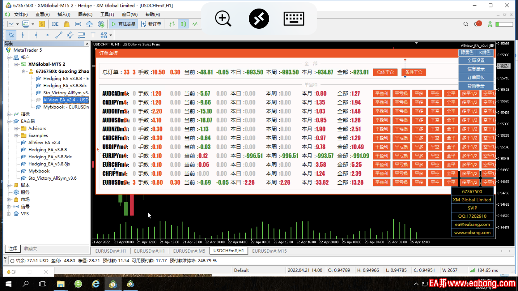Open the search magnifier icon
The image size is (518, 291).
pos(466,24)
